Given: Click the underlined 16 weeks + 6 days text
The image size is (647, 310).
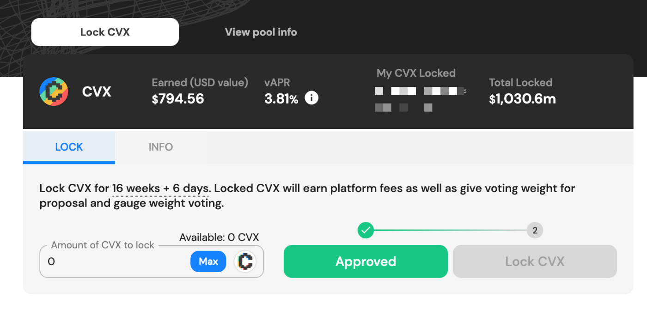Looking at the screenshot, I should [x=161, y=188].
